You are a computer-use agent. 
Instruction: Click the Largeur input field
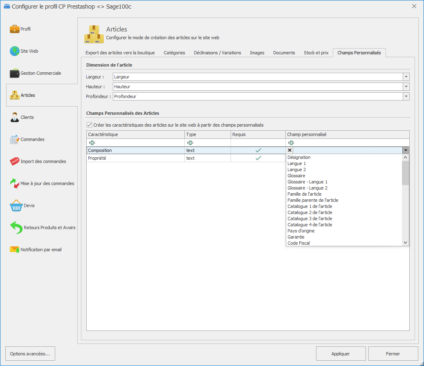coord(258,77)
